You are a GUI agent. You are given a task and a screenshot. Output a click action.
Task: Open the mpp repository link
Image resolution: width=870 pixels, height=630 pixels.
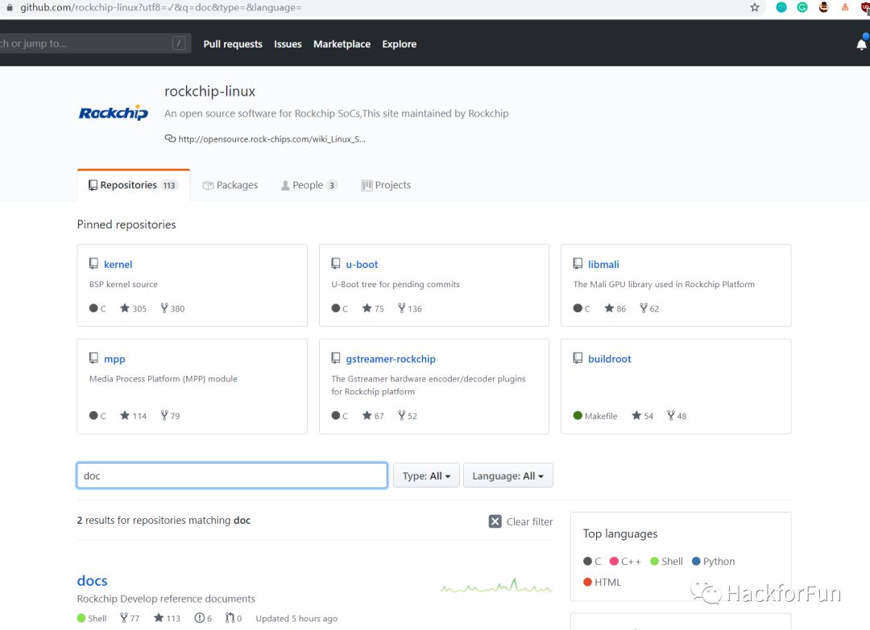click(x=114, y=359)
